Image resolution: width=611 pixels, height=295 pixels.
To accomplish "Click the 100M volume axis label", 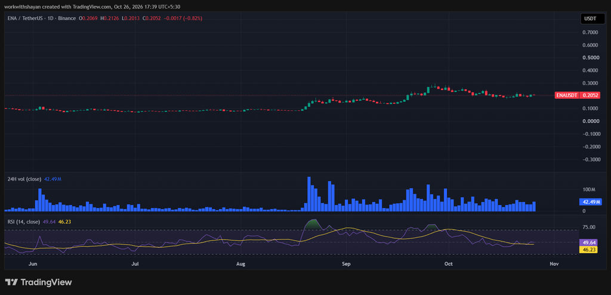I will click(588, 190).
